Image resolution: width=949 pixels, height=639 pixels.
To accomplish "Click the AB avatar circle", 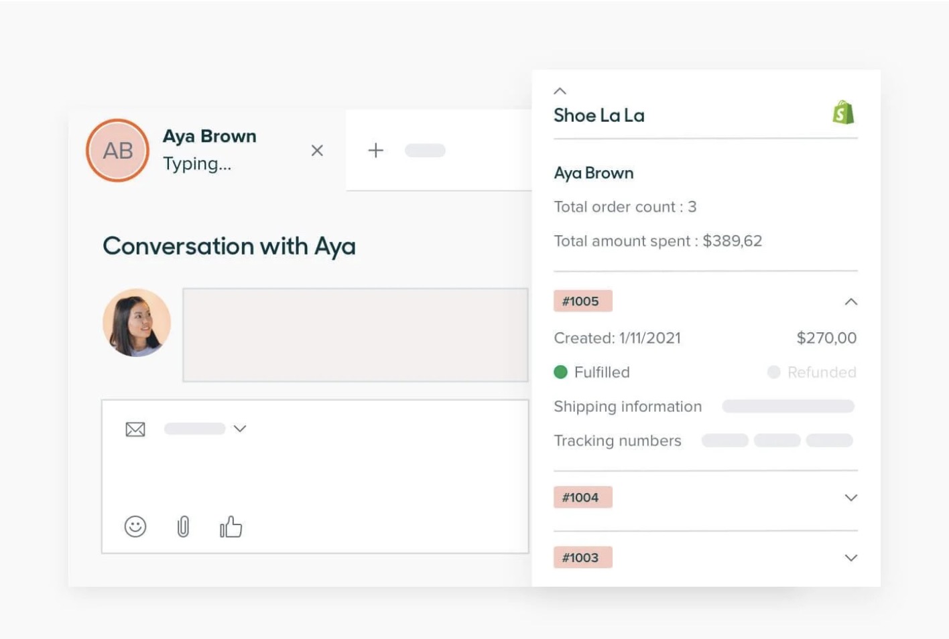I will coord(117,151).
